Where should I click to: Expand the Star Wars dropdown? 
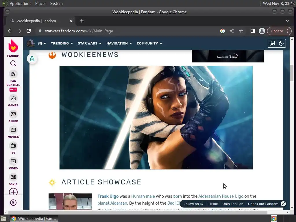click(x=90, y=43)
